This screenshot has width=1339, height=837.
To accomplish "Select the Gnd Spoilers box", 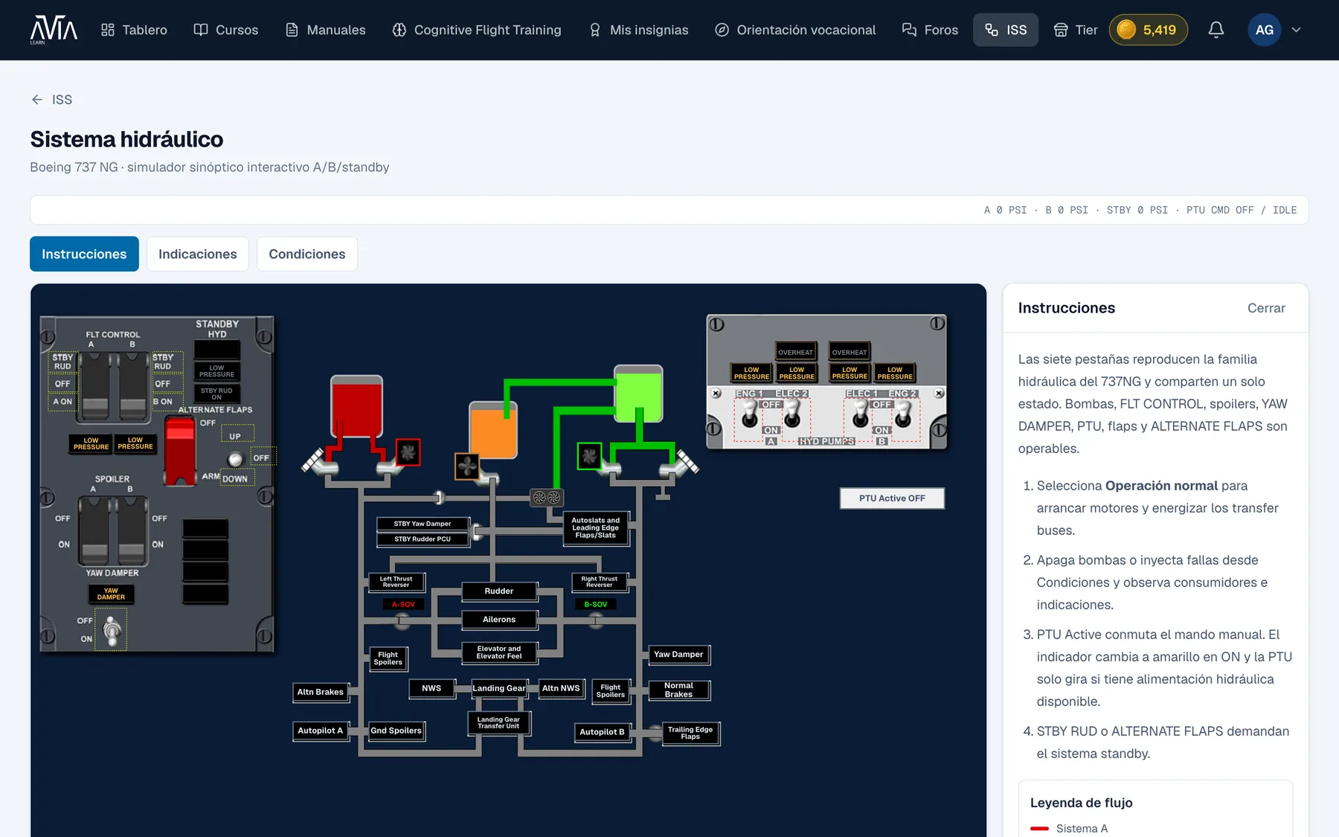I will pyautogui.click(x=396, y=731).
